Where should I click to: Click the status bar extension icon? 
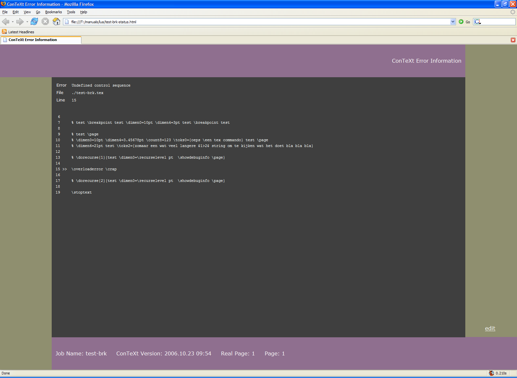tap(491, 373)
